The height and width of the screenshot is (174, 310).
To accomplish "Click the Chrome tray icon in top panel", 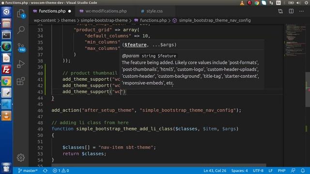I will [x=257, y=3].
